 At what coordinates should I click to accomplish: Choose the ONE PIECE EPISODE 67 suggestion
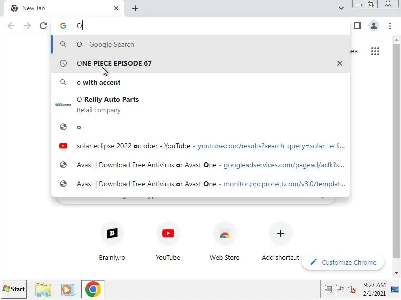tap(200, 63)
